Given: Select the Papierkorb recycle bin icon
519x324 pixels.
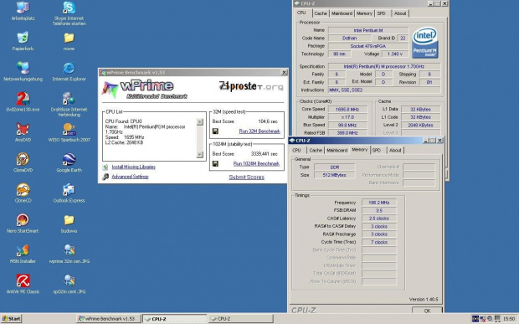Looking at the screenshot, I should 23,38.
